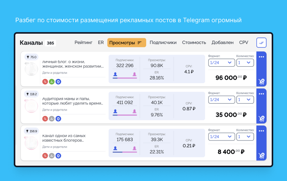Click red percent badge on личный блог channel
The image size is (287, 181).
pyautogui.click(x=45, y=82)
